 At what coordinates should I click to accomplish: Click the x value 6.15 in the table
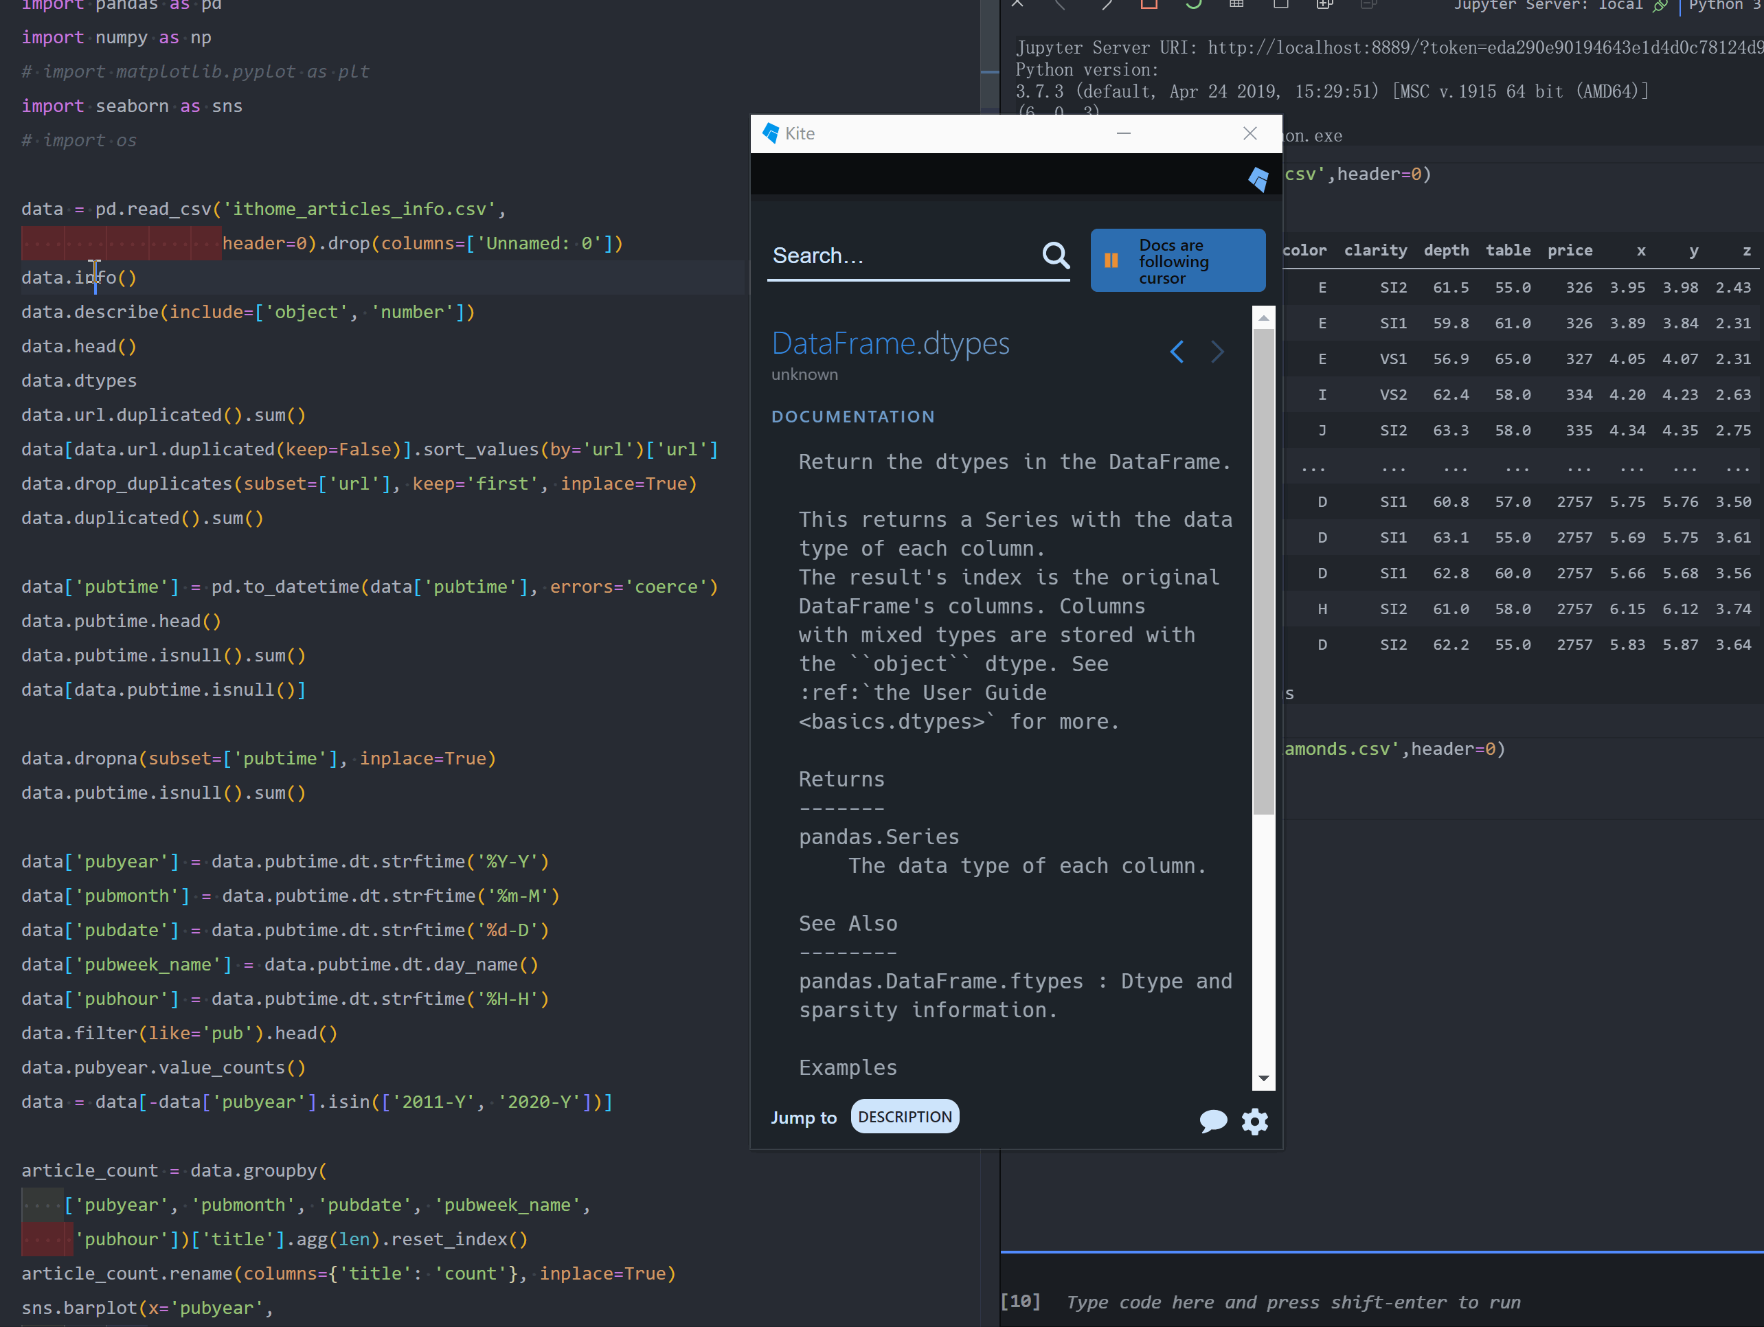[1627, 609]
